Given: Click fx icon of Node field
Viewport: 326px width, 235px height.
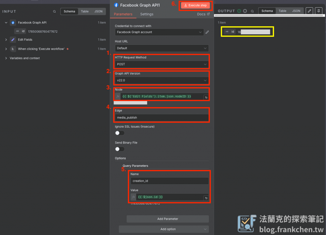Looking at the screenshot, I should click(x=118, y=97).
